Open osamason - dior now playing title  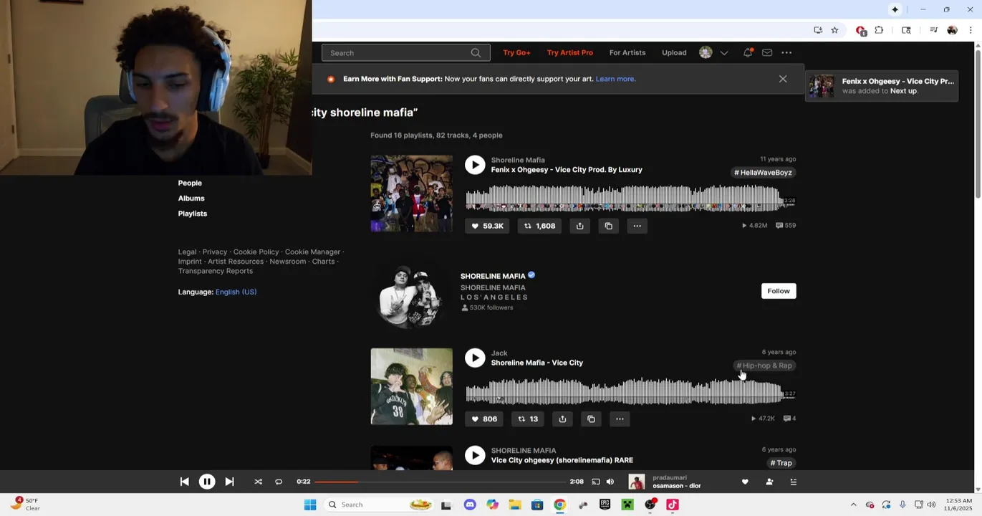tap(676, 487)
